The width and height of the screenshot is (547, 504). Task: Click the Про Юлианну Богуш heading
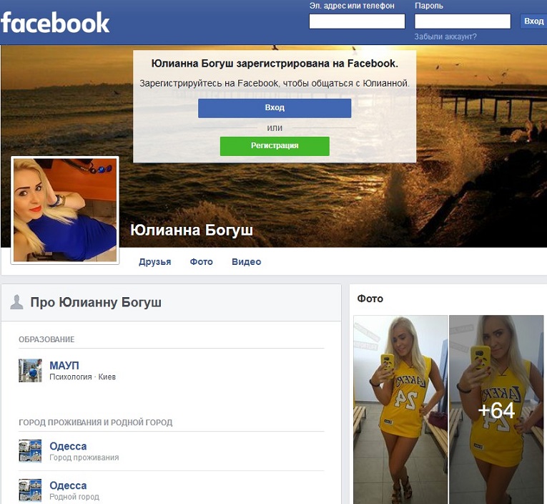click(x=96, y=302)
